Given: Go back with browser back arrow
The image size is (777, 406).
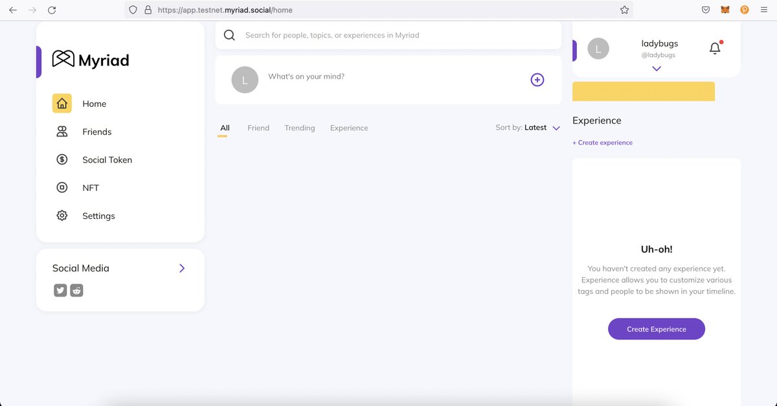Looking at the screenshot, I should point(13,10).
